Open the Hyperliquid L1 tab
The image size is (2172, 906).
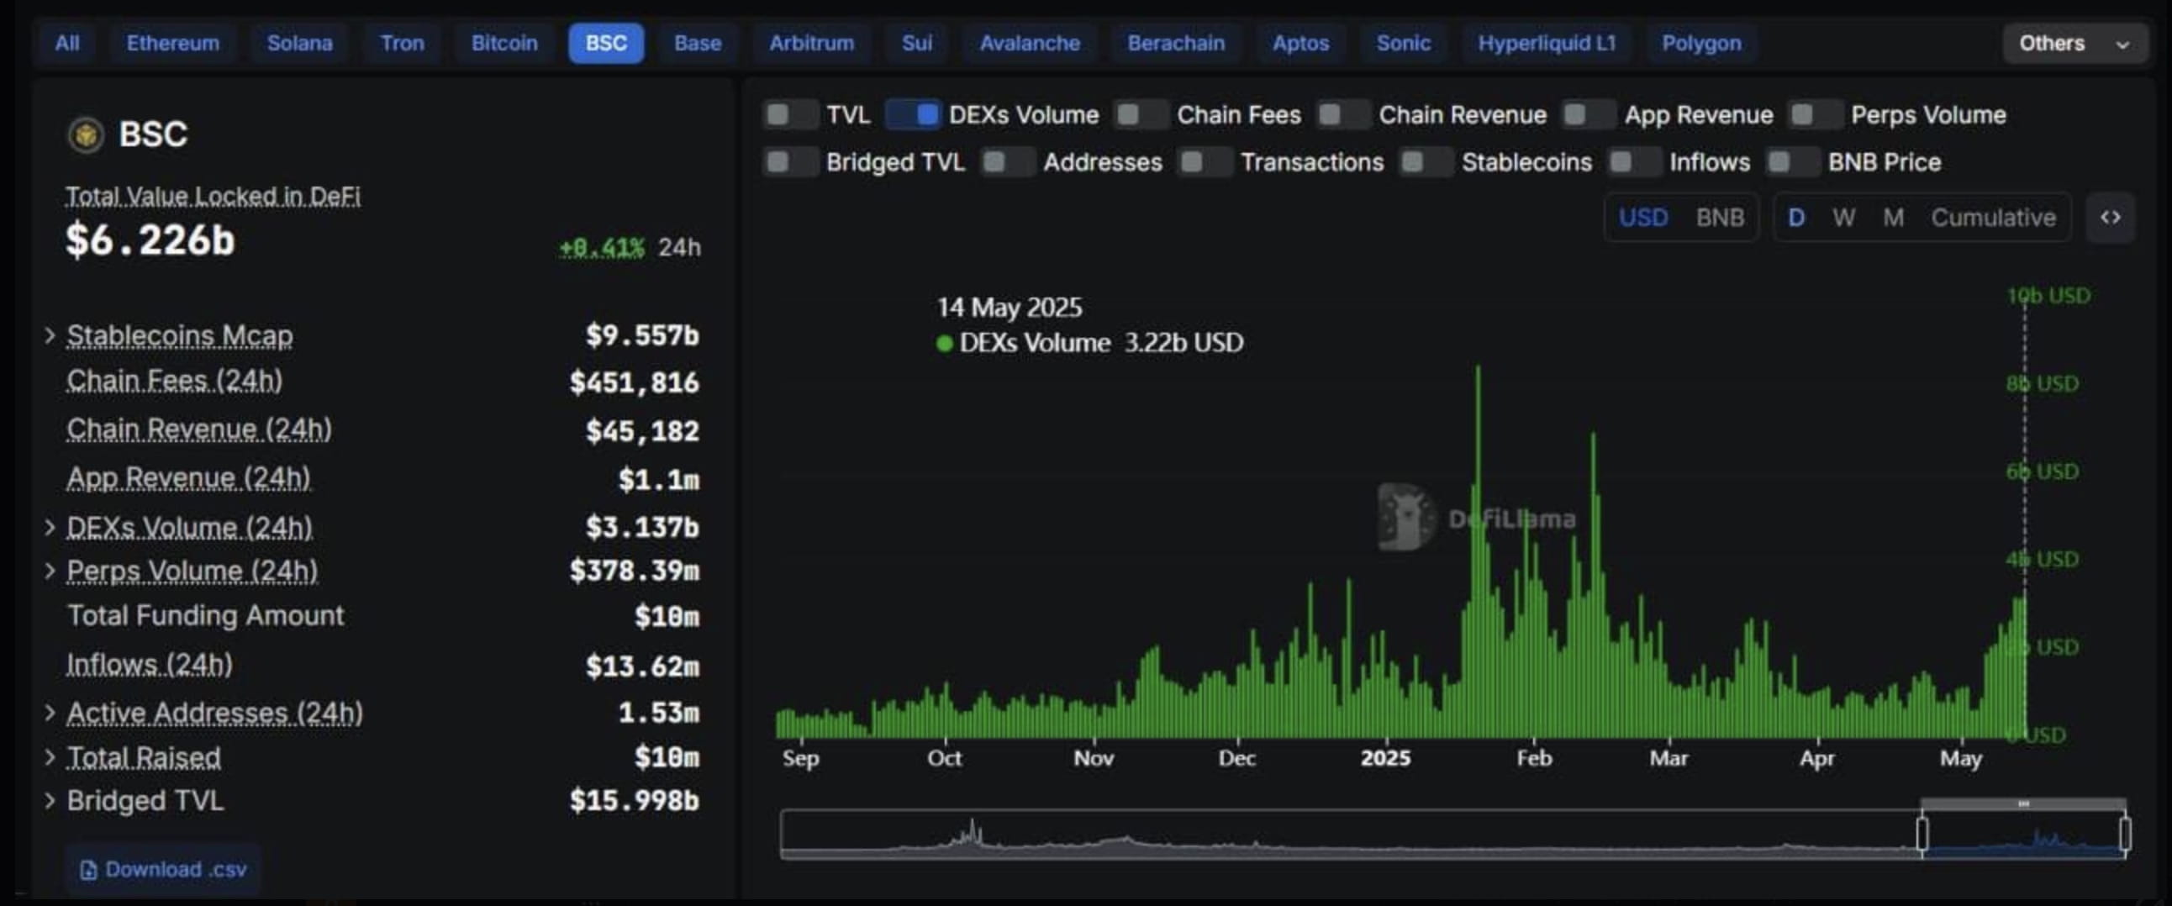pyautogui.click(x=1547, y=43)
